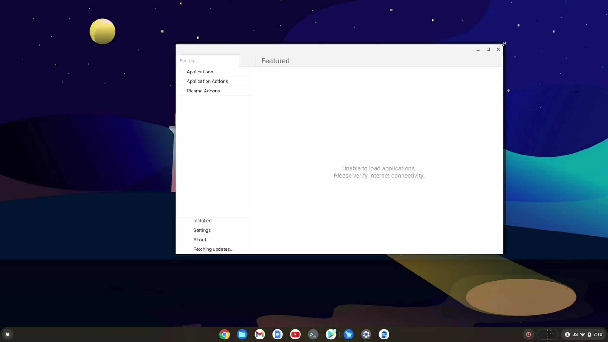
Task: View Installed software
Action: 202,221
